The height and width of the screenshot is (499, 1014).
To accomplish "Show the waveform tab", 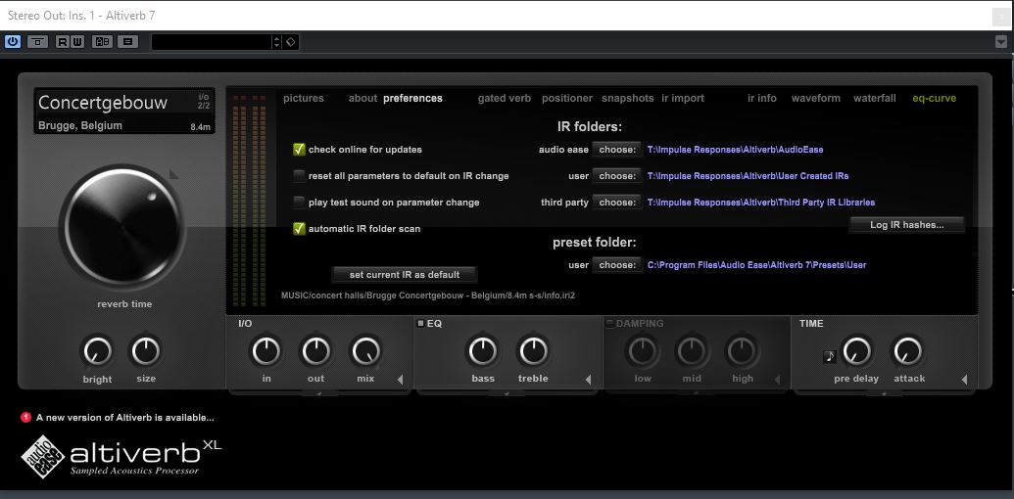I will (816, 98).
